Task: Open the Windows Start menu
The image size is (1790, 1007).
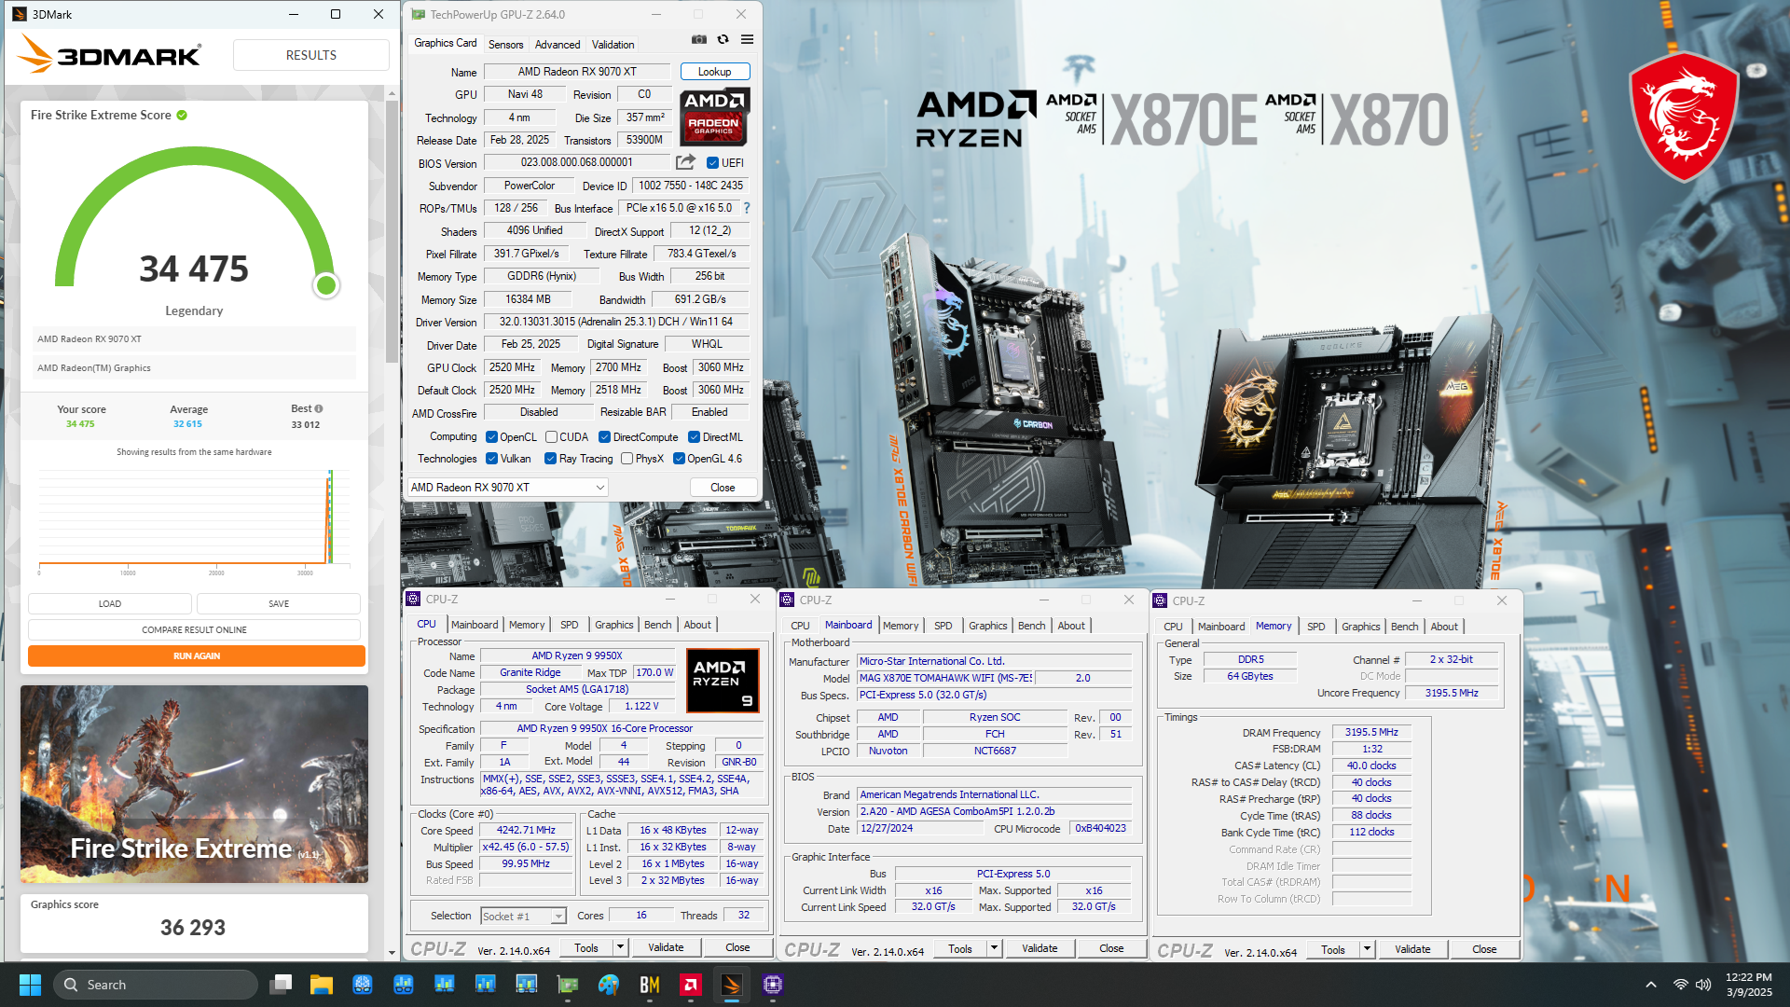Action: tap(30, 985)
